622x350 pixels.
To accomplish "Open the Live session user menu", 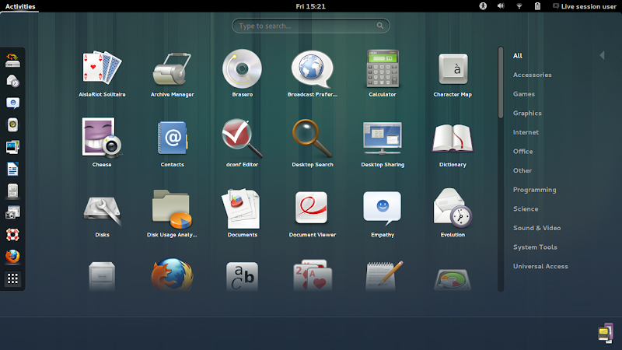I will pos(585,6).
